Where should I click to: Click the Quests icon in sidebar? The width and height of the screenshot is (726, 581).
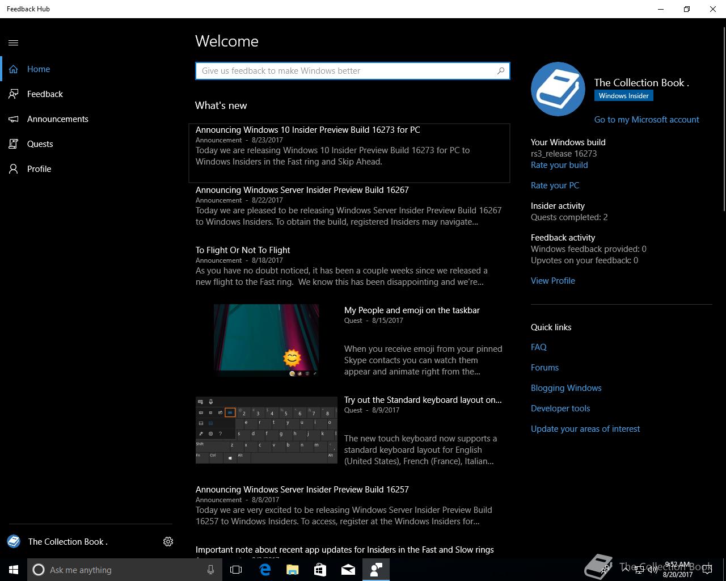point(14,144)
